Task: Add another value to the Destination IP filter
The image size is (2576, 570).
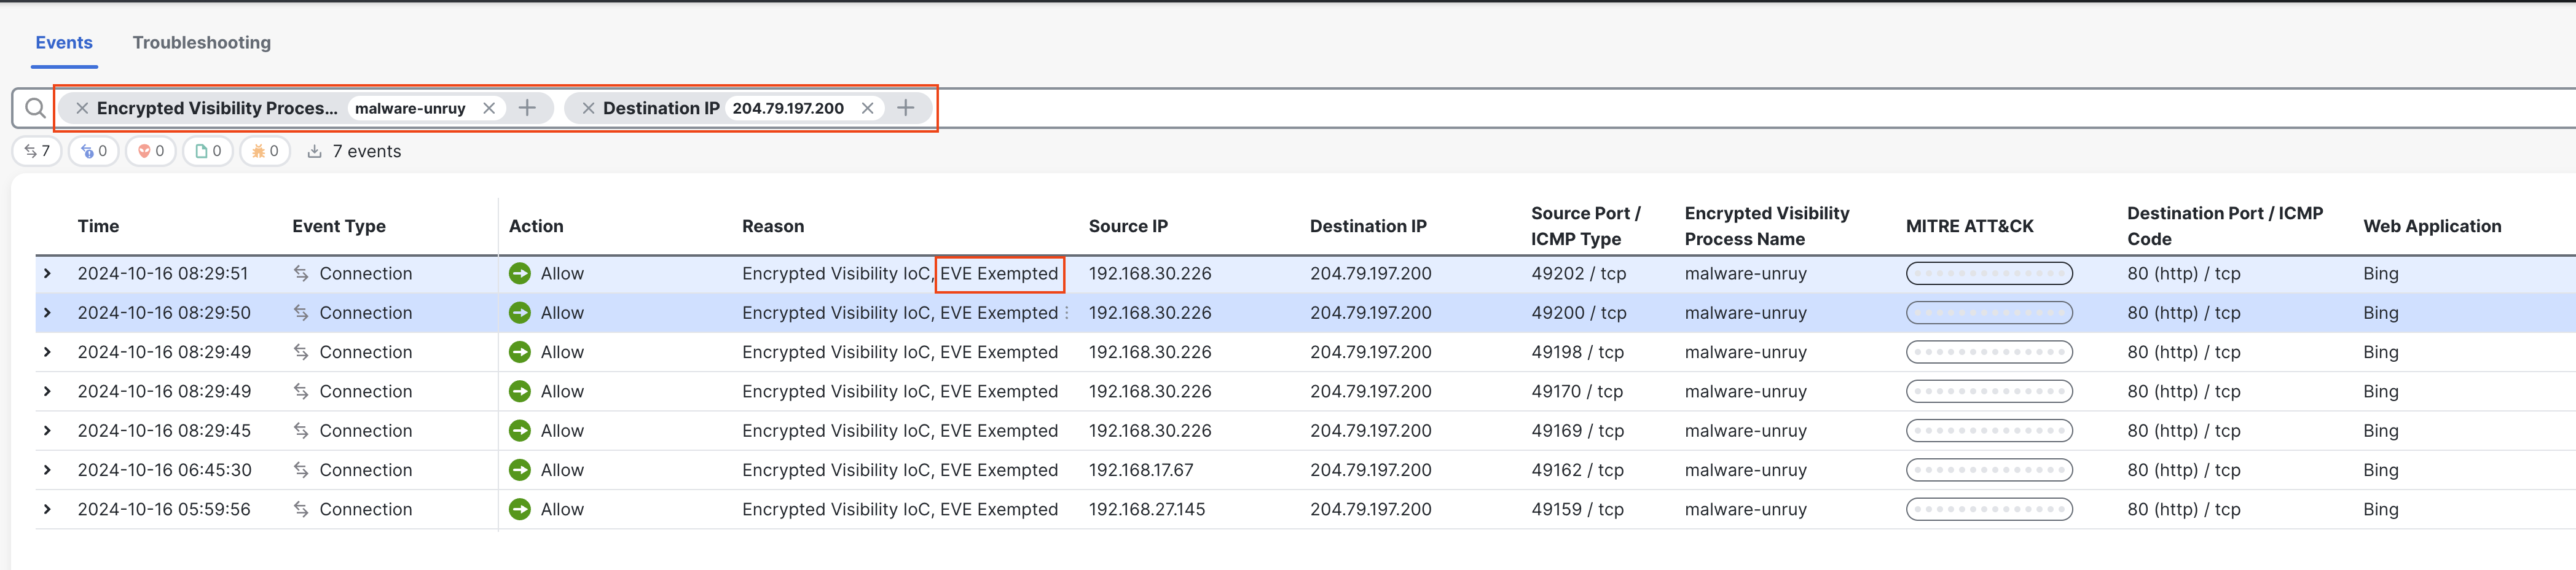Action: click(906, 108)
